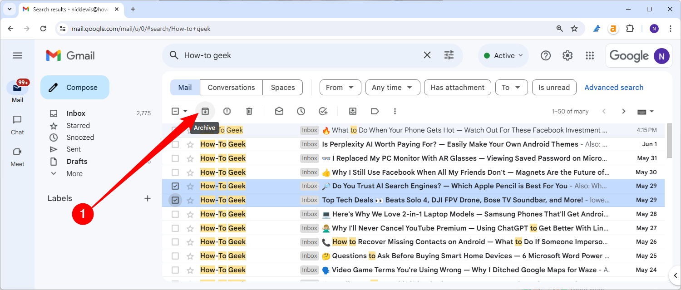Click the Compose button
Viewport: 681px width, 290px height.
point(74,87)
